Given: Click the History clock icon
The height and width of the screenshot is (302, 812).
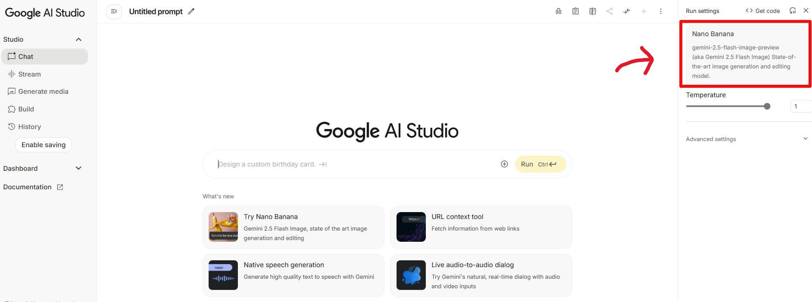Looking at the screenshot, I should 12,126.
